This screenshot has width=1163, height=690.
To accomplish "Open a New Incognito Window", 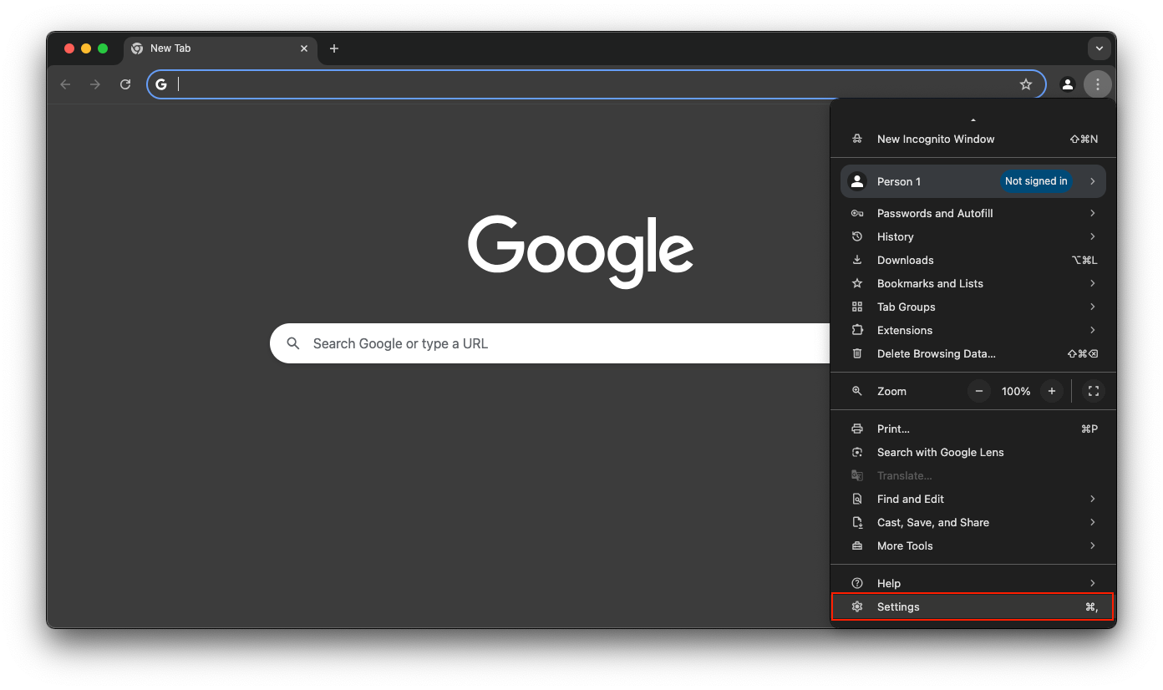I will click(x=935, y=139).
